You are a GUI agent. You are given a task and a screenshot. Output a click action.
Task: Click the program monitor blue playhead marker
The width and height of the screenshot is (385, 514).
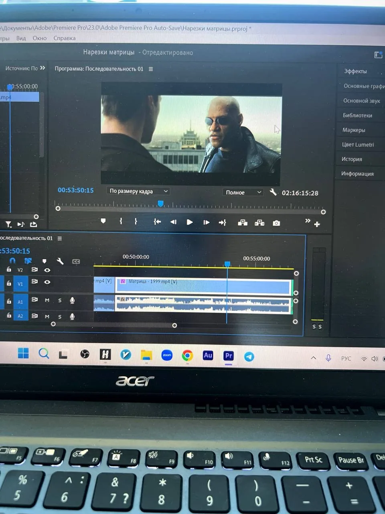pyautogui.click(x=160, y=204)
